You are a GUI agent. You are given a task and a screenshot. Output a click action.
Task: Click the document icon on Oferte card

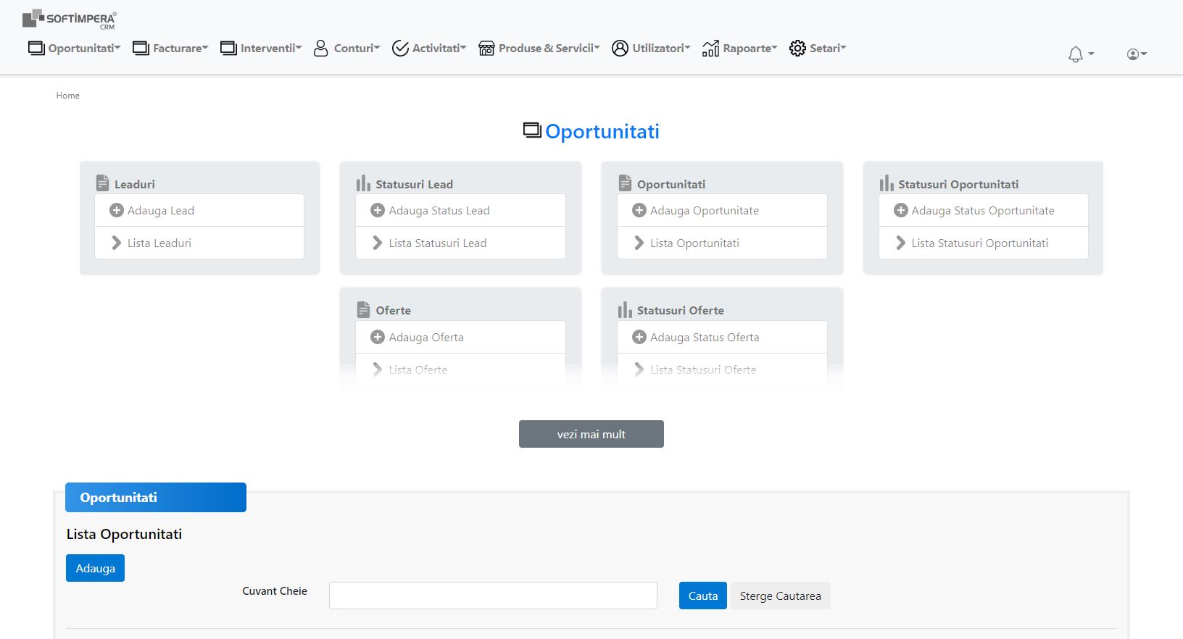coord(364,309)
